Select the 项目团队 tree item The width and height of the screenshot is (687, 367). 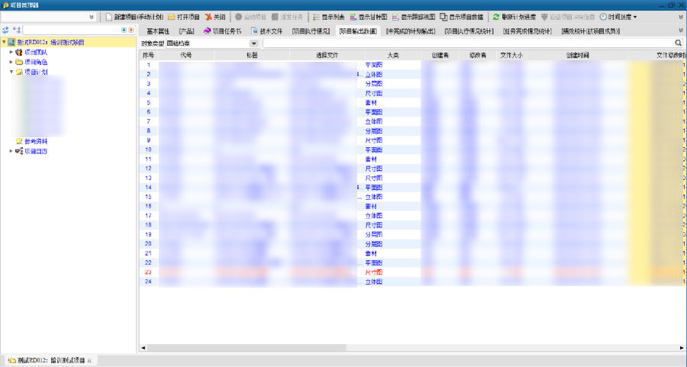pyautogui.click(x=35, y=53)
